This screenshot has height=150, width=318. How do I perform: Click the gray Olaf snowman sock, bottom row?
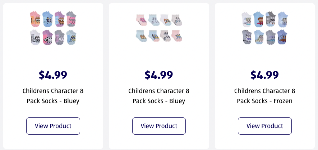point(247,37)
